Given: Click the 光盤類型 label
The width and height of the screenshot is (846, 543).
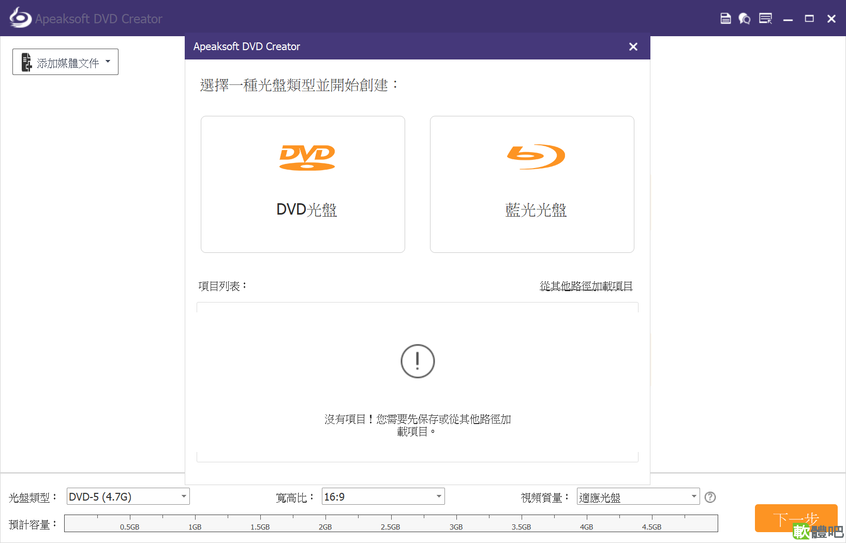Looking at the screenshot, I should click(x=33, y=497).
